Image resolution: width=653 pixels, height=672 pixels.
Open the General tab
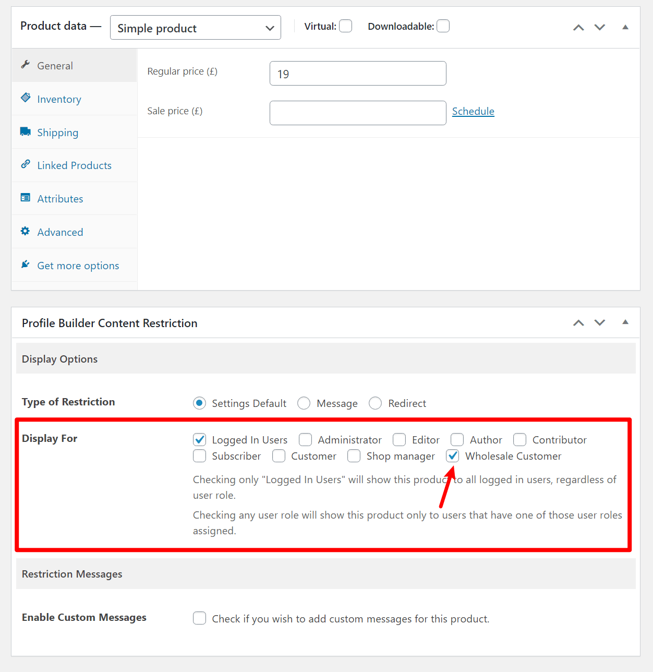[x=74, y=66]
